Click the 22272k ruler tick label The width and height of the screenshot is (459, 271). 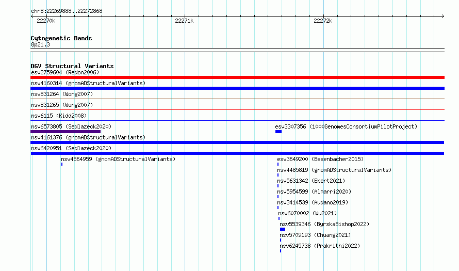coord(323,21)
